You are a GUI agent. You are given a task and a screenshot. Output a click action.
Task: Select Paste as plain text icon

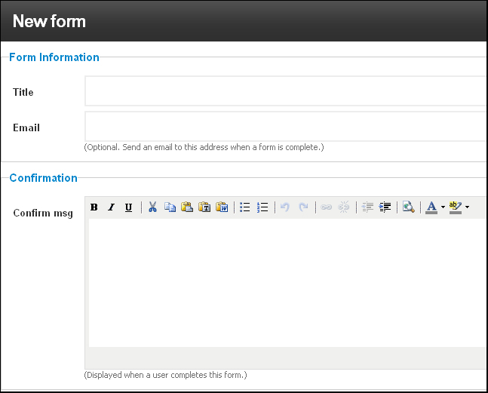(204, 207)
